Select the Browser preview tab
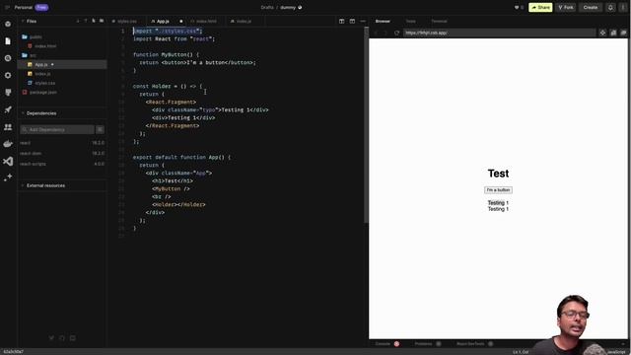631x355 pixels. click(383, 21)
